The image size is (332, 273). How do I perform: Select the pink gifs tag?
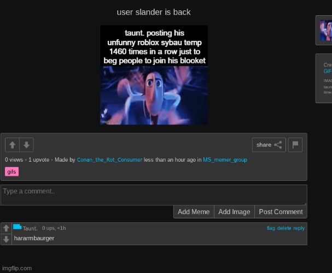pyautogui.click(x=12, y=171)
